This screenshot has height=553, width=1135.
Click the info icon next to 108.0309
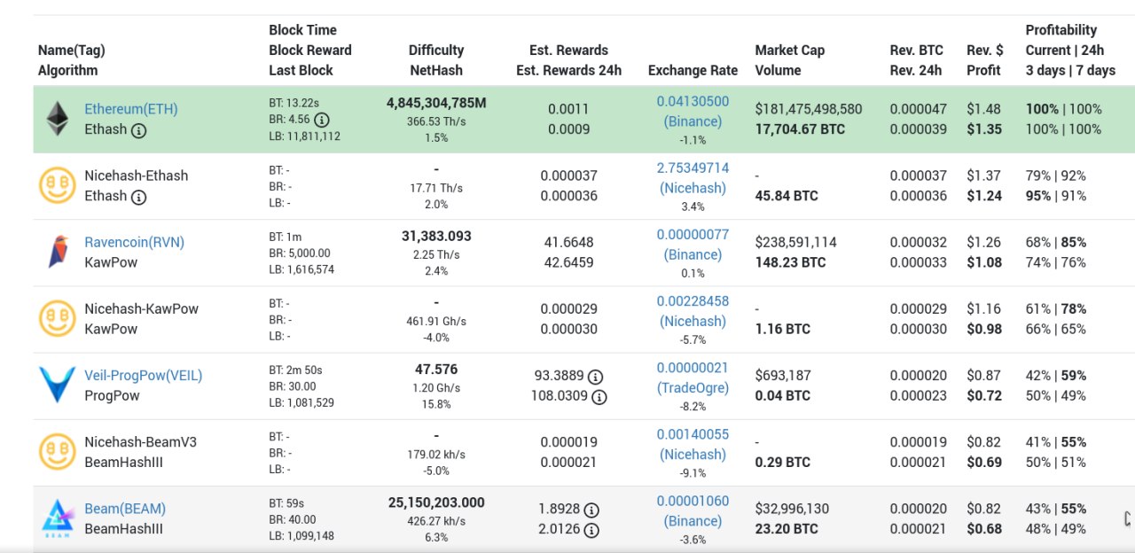(599, 397)
